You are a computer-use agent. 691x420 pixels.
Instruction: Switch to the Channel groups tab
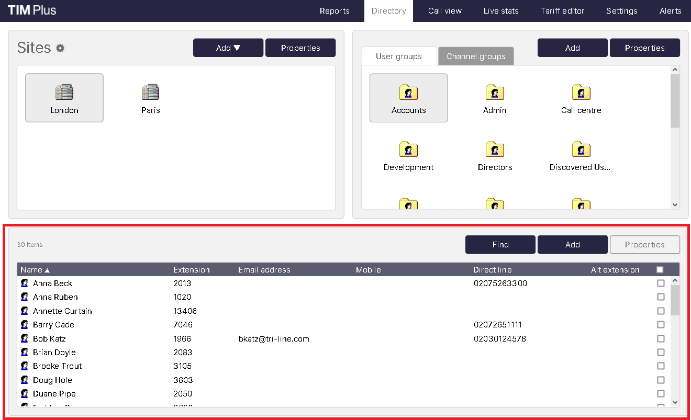point(476,56)
